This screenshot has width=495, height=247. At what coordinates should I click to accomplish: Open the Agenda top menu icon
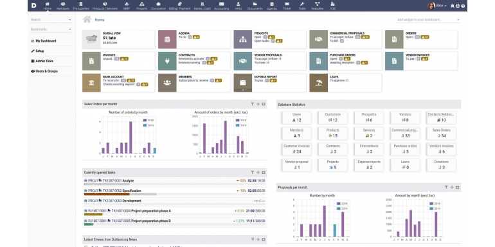(x=272, y=4)
